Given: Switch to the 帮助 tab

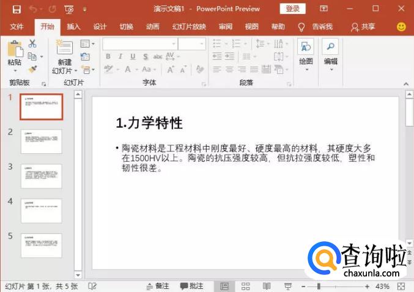Looking at the screenshot, I should point(278,27).
